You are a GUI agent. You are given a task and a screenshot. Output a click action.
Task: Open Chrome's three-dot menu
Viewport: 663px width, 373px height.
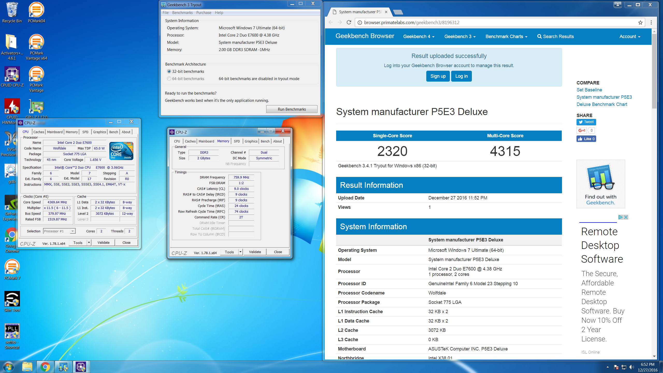pyautogui.click(x=651, y=23)
